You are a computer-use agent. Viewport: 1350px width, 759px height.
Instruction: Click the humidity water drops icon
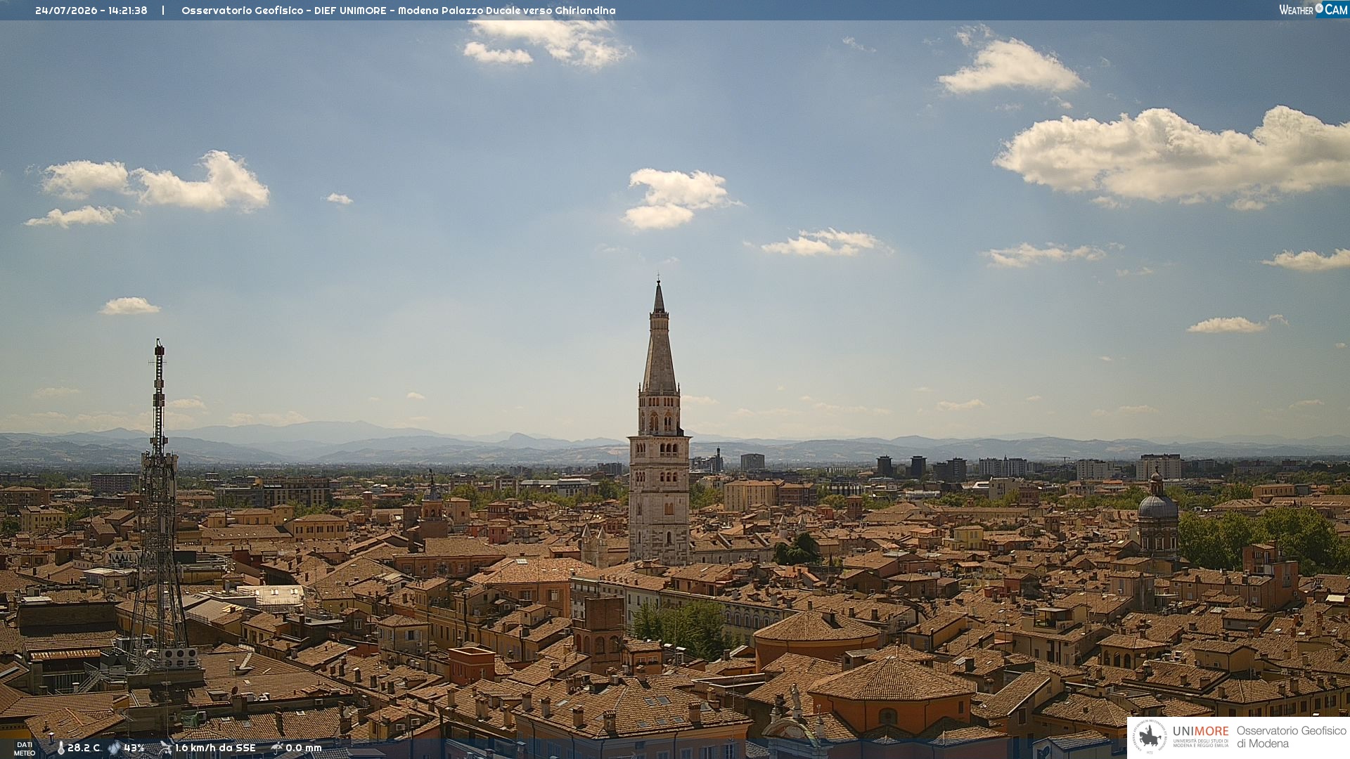pyautogui.click(x=114, y=748)
